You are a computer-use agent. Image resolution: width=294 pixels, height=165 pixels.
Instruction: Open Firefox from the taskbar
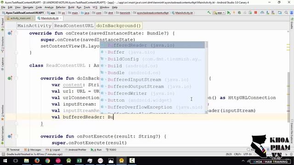point(37,161)
